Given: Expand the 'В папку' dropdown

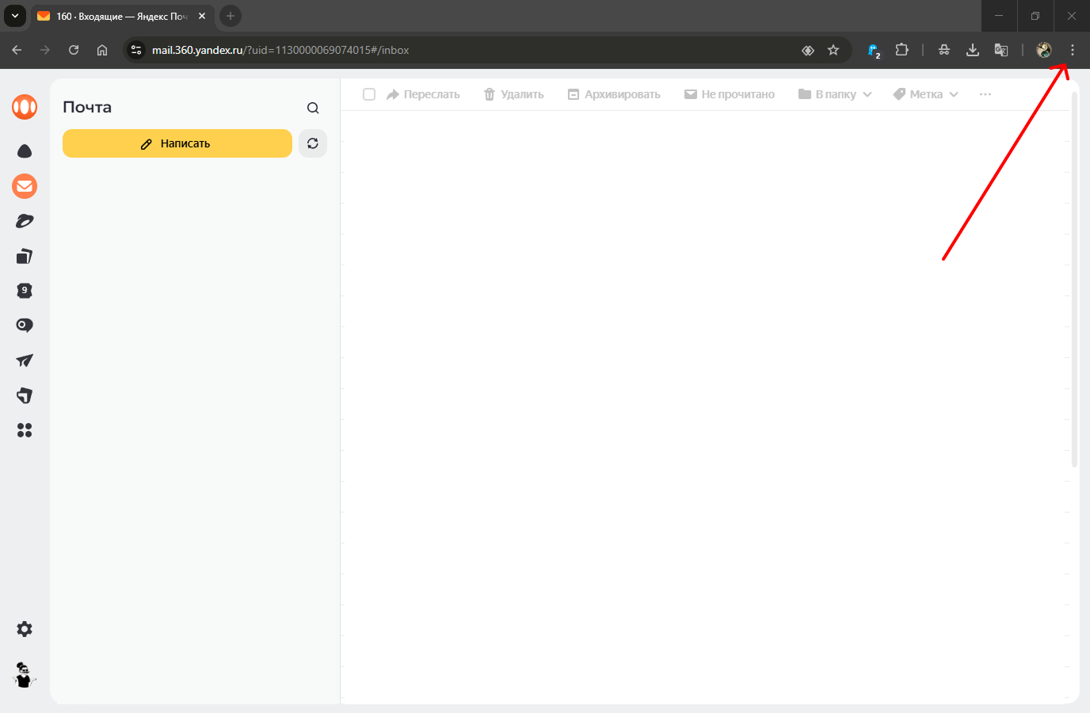Looking at the screenshot, I should click(835, 94).
